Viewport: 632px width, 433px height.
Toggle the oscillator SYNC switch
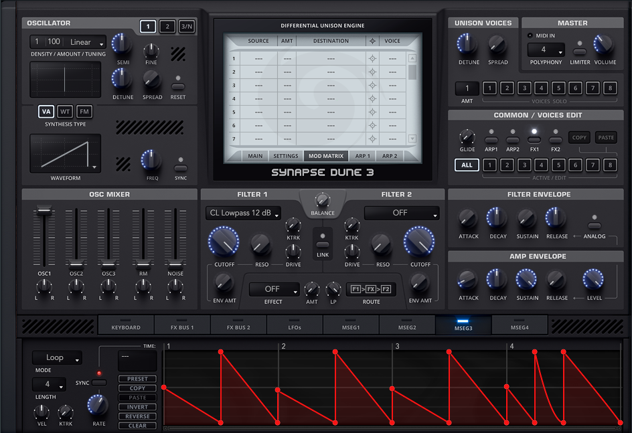coord(181,168)
